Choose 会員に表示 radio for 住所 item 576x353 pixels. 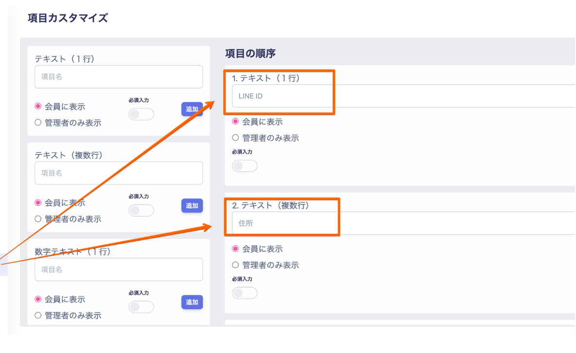point(235,249)
